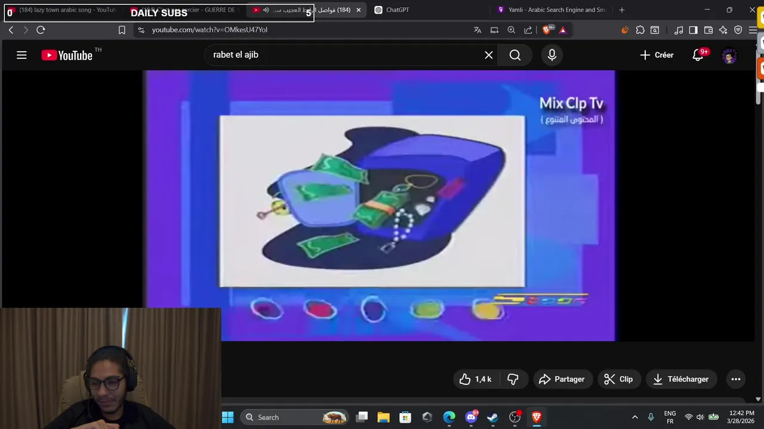Image resolution: width=764 pixels, height=429 pixels.
Task: Select Télécharger to download the video
Action: click(680, 379)
